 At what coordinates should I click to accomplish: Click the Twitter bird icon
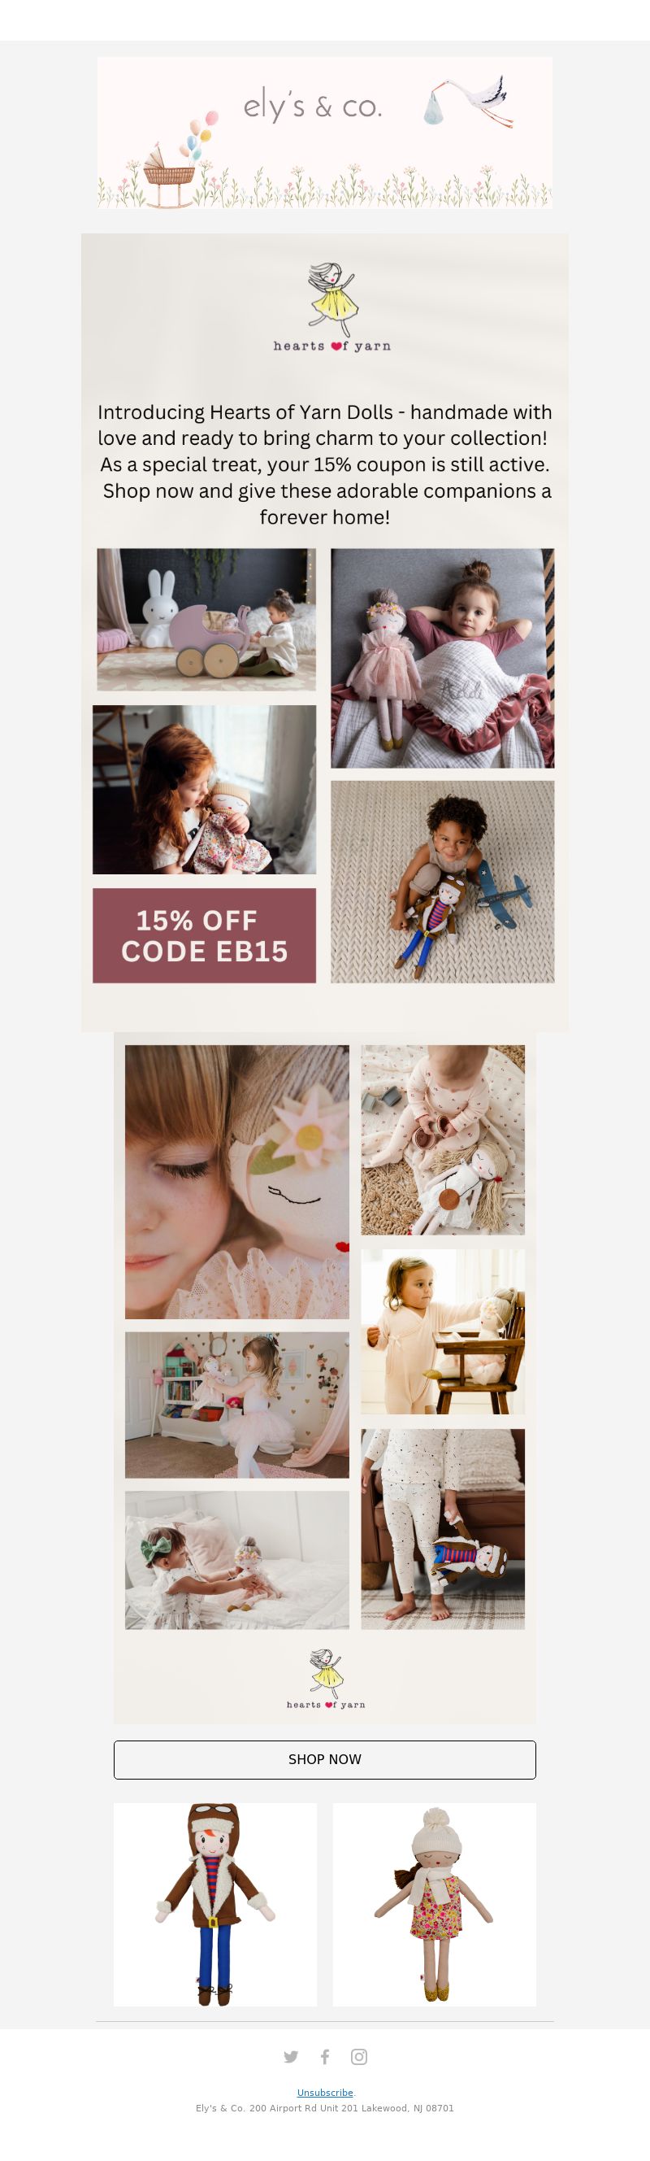point(291,2056)
